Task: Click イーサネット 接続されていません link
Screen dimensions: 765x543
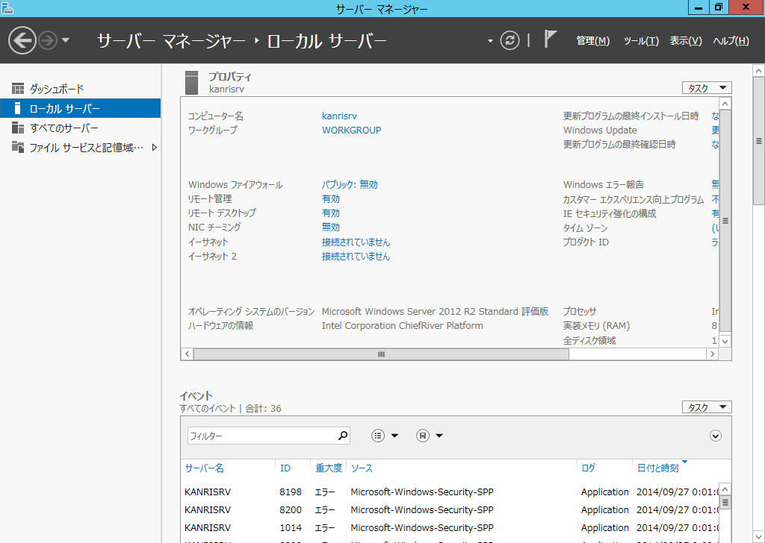Action: point(356,242)
